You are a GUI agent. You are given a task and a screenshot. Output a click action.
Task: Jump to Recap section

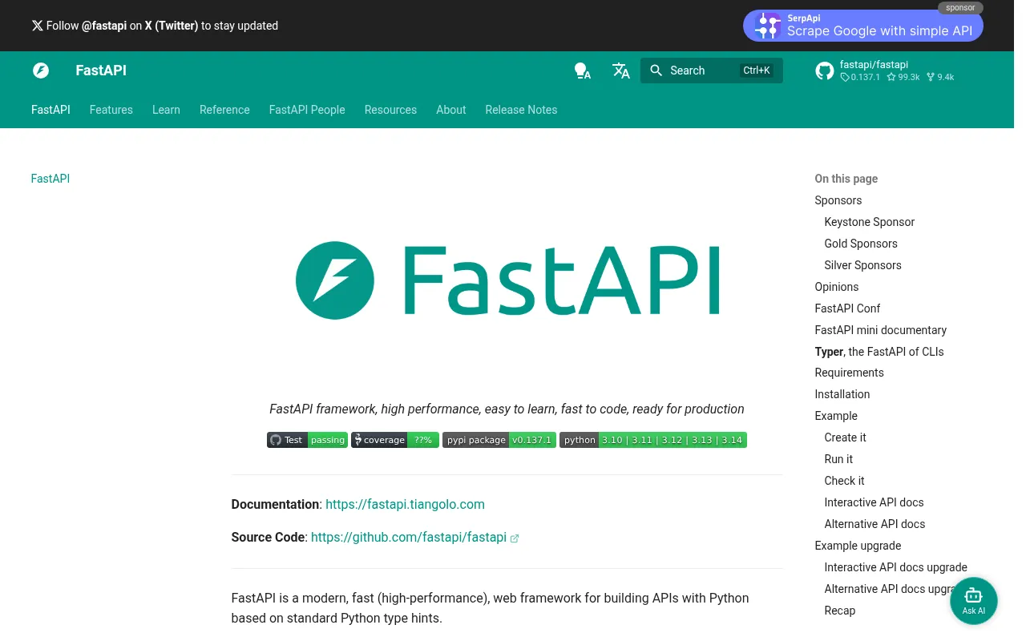840,611
